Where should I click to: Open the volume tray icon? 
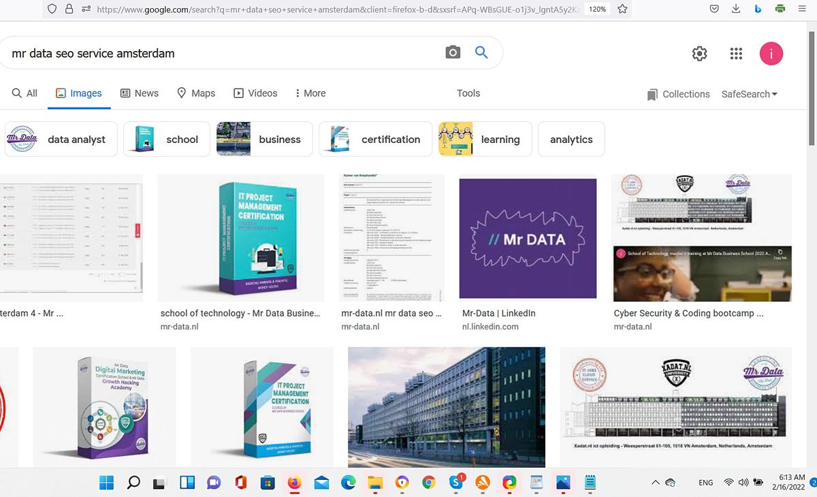pyautogui.click(x=743, y=483)
